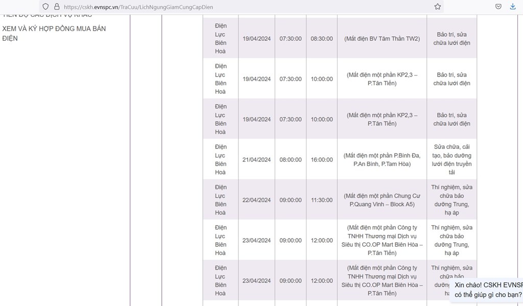Image resolution: width=523 pixels, height=306 pixels.
Task: Click the padlock site security icon
Action: pos(57,7)
